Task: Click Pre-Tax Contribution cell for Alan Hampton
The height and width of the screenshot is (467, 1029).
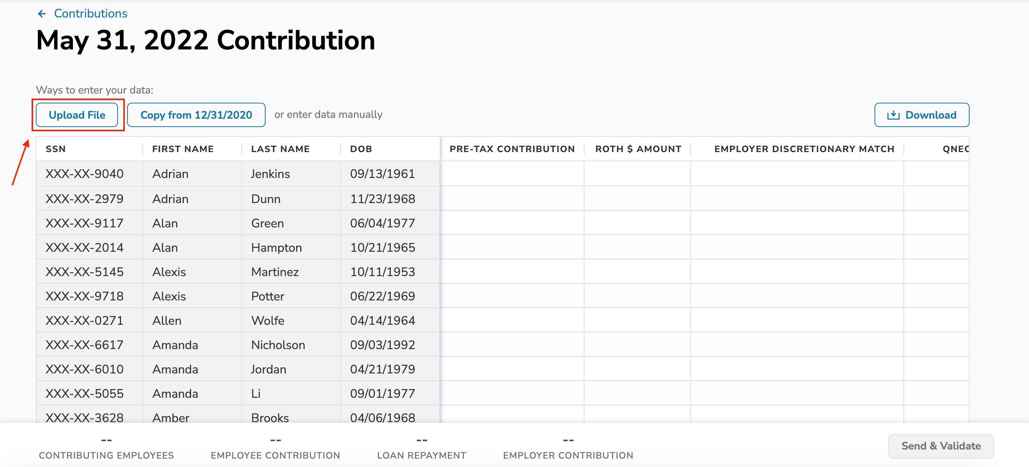Action: click(x=512, y=247)
